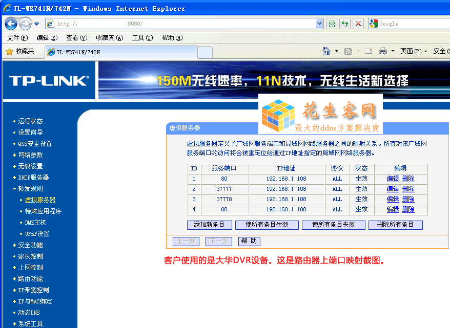Open 运行状态 in the sidebar
The image size is (450, 328).
click(x=30, y=121)
